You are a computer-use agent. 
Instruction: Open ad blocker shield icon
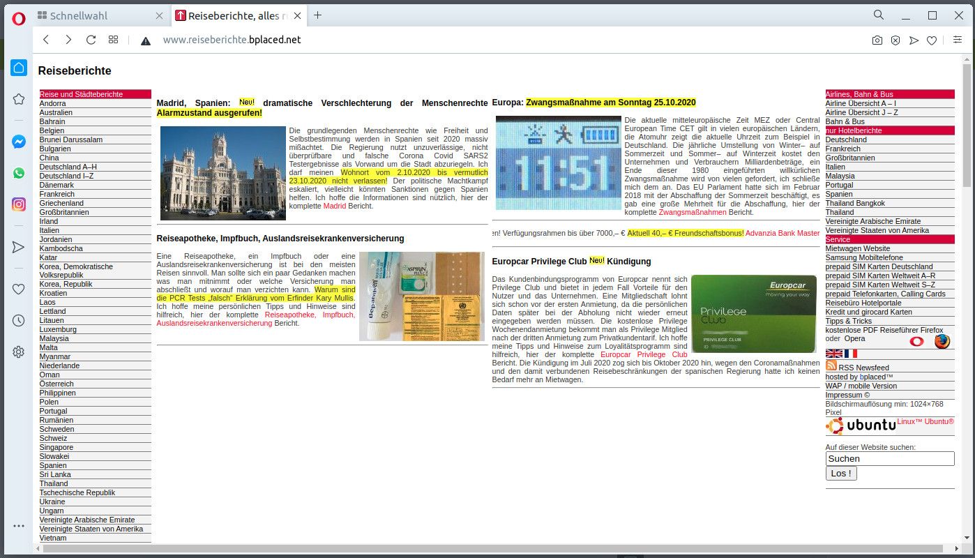(895, 40)
